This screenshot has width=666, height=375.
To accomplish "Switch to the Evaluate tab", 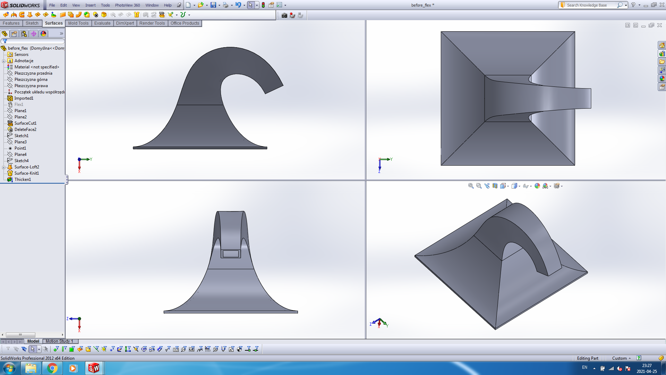I will click(x=102, y=23).
